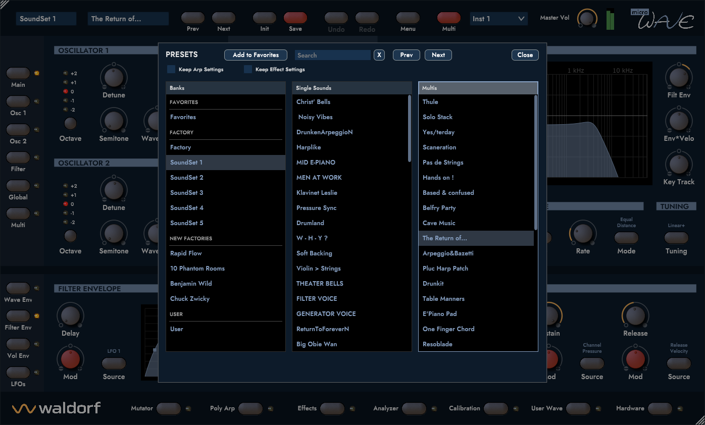Click the Next preset button in top toolbar
This screenshot has height=425, width=705.
tap(224, 18)
